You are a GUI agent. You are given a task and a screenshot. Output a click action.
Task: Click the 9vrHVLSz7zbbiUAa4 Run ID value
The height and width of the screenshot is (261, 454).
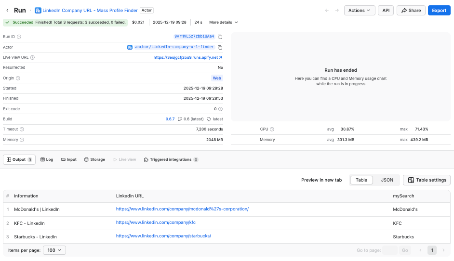pyautogui.click(x=194, y=37)
